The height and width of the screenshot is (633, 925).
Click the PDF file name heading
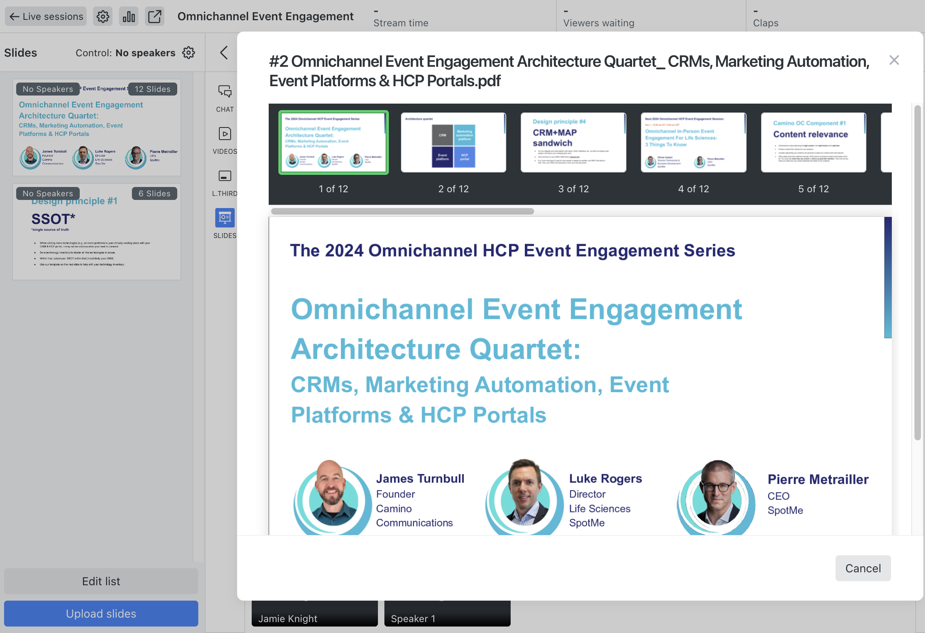(x=569, y=71)
